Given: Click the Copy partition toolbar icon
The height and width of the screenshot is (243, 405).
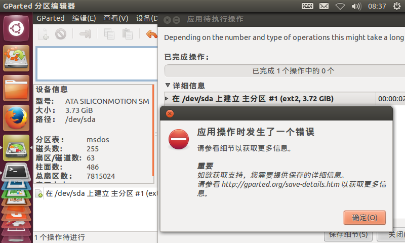Looking at the screenshot, I should click(109, 34).
